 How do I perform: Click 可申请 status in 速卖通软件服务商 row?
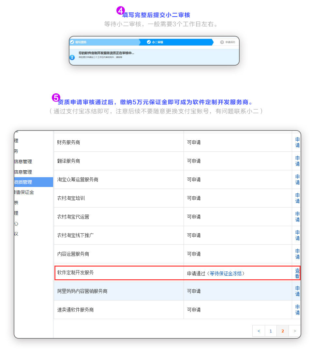tap(194, 310)
